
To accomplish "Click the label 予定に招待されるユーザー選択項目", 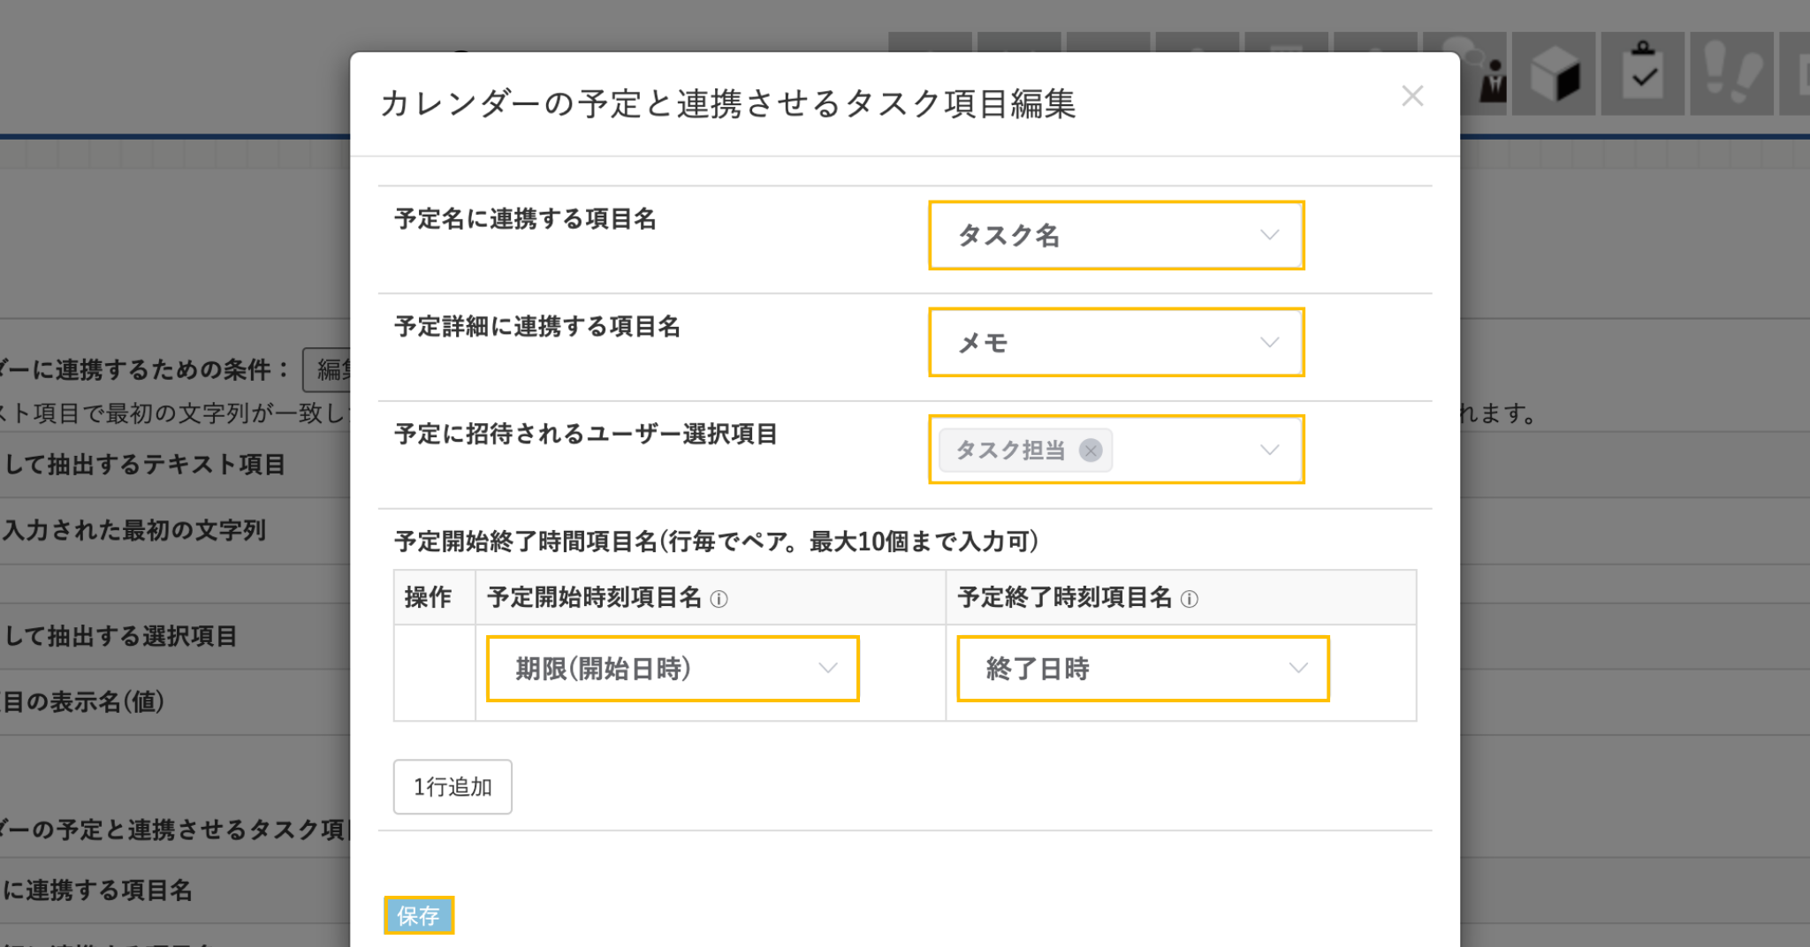I will [x=586, y=434].
